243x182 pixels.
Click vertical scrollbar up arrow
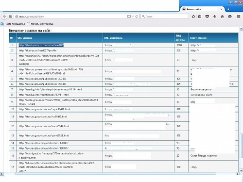(x=241, y=29)
